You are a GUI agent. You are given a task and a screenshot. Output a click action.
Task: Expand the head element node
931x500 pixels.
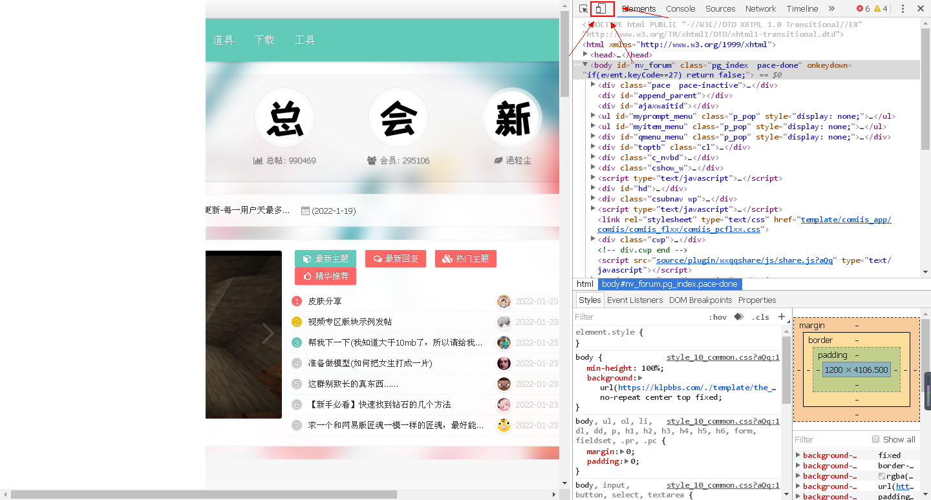pyautogui.click(x=585, y=55)
